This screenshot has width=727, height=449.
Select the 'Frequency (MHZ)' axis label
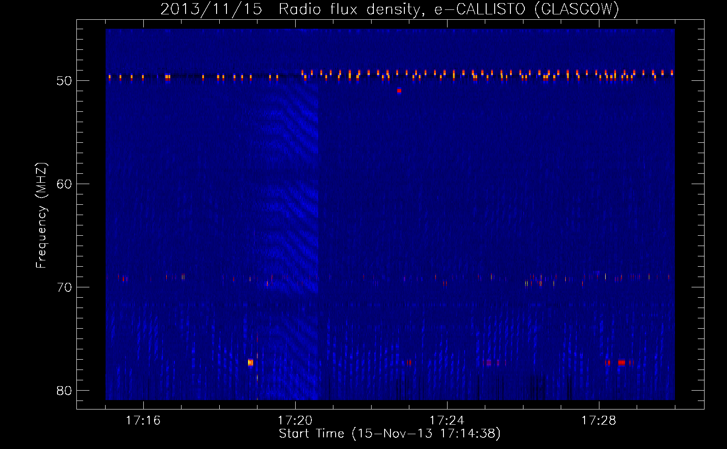(41, 216)
